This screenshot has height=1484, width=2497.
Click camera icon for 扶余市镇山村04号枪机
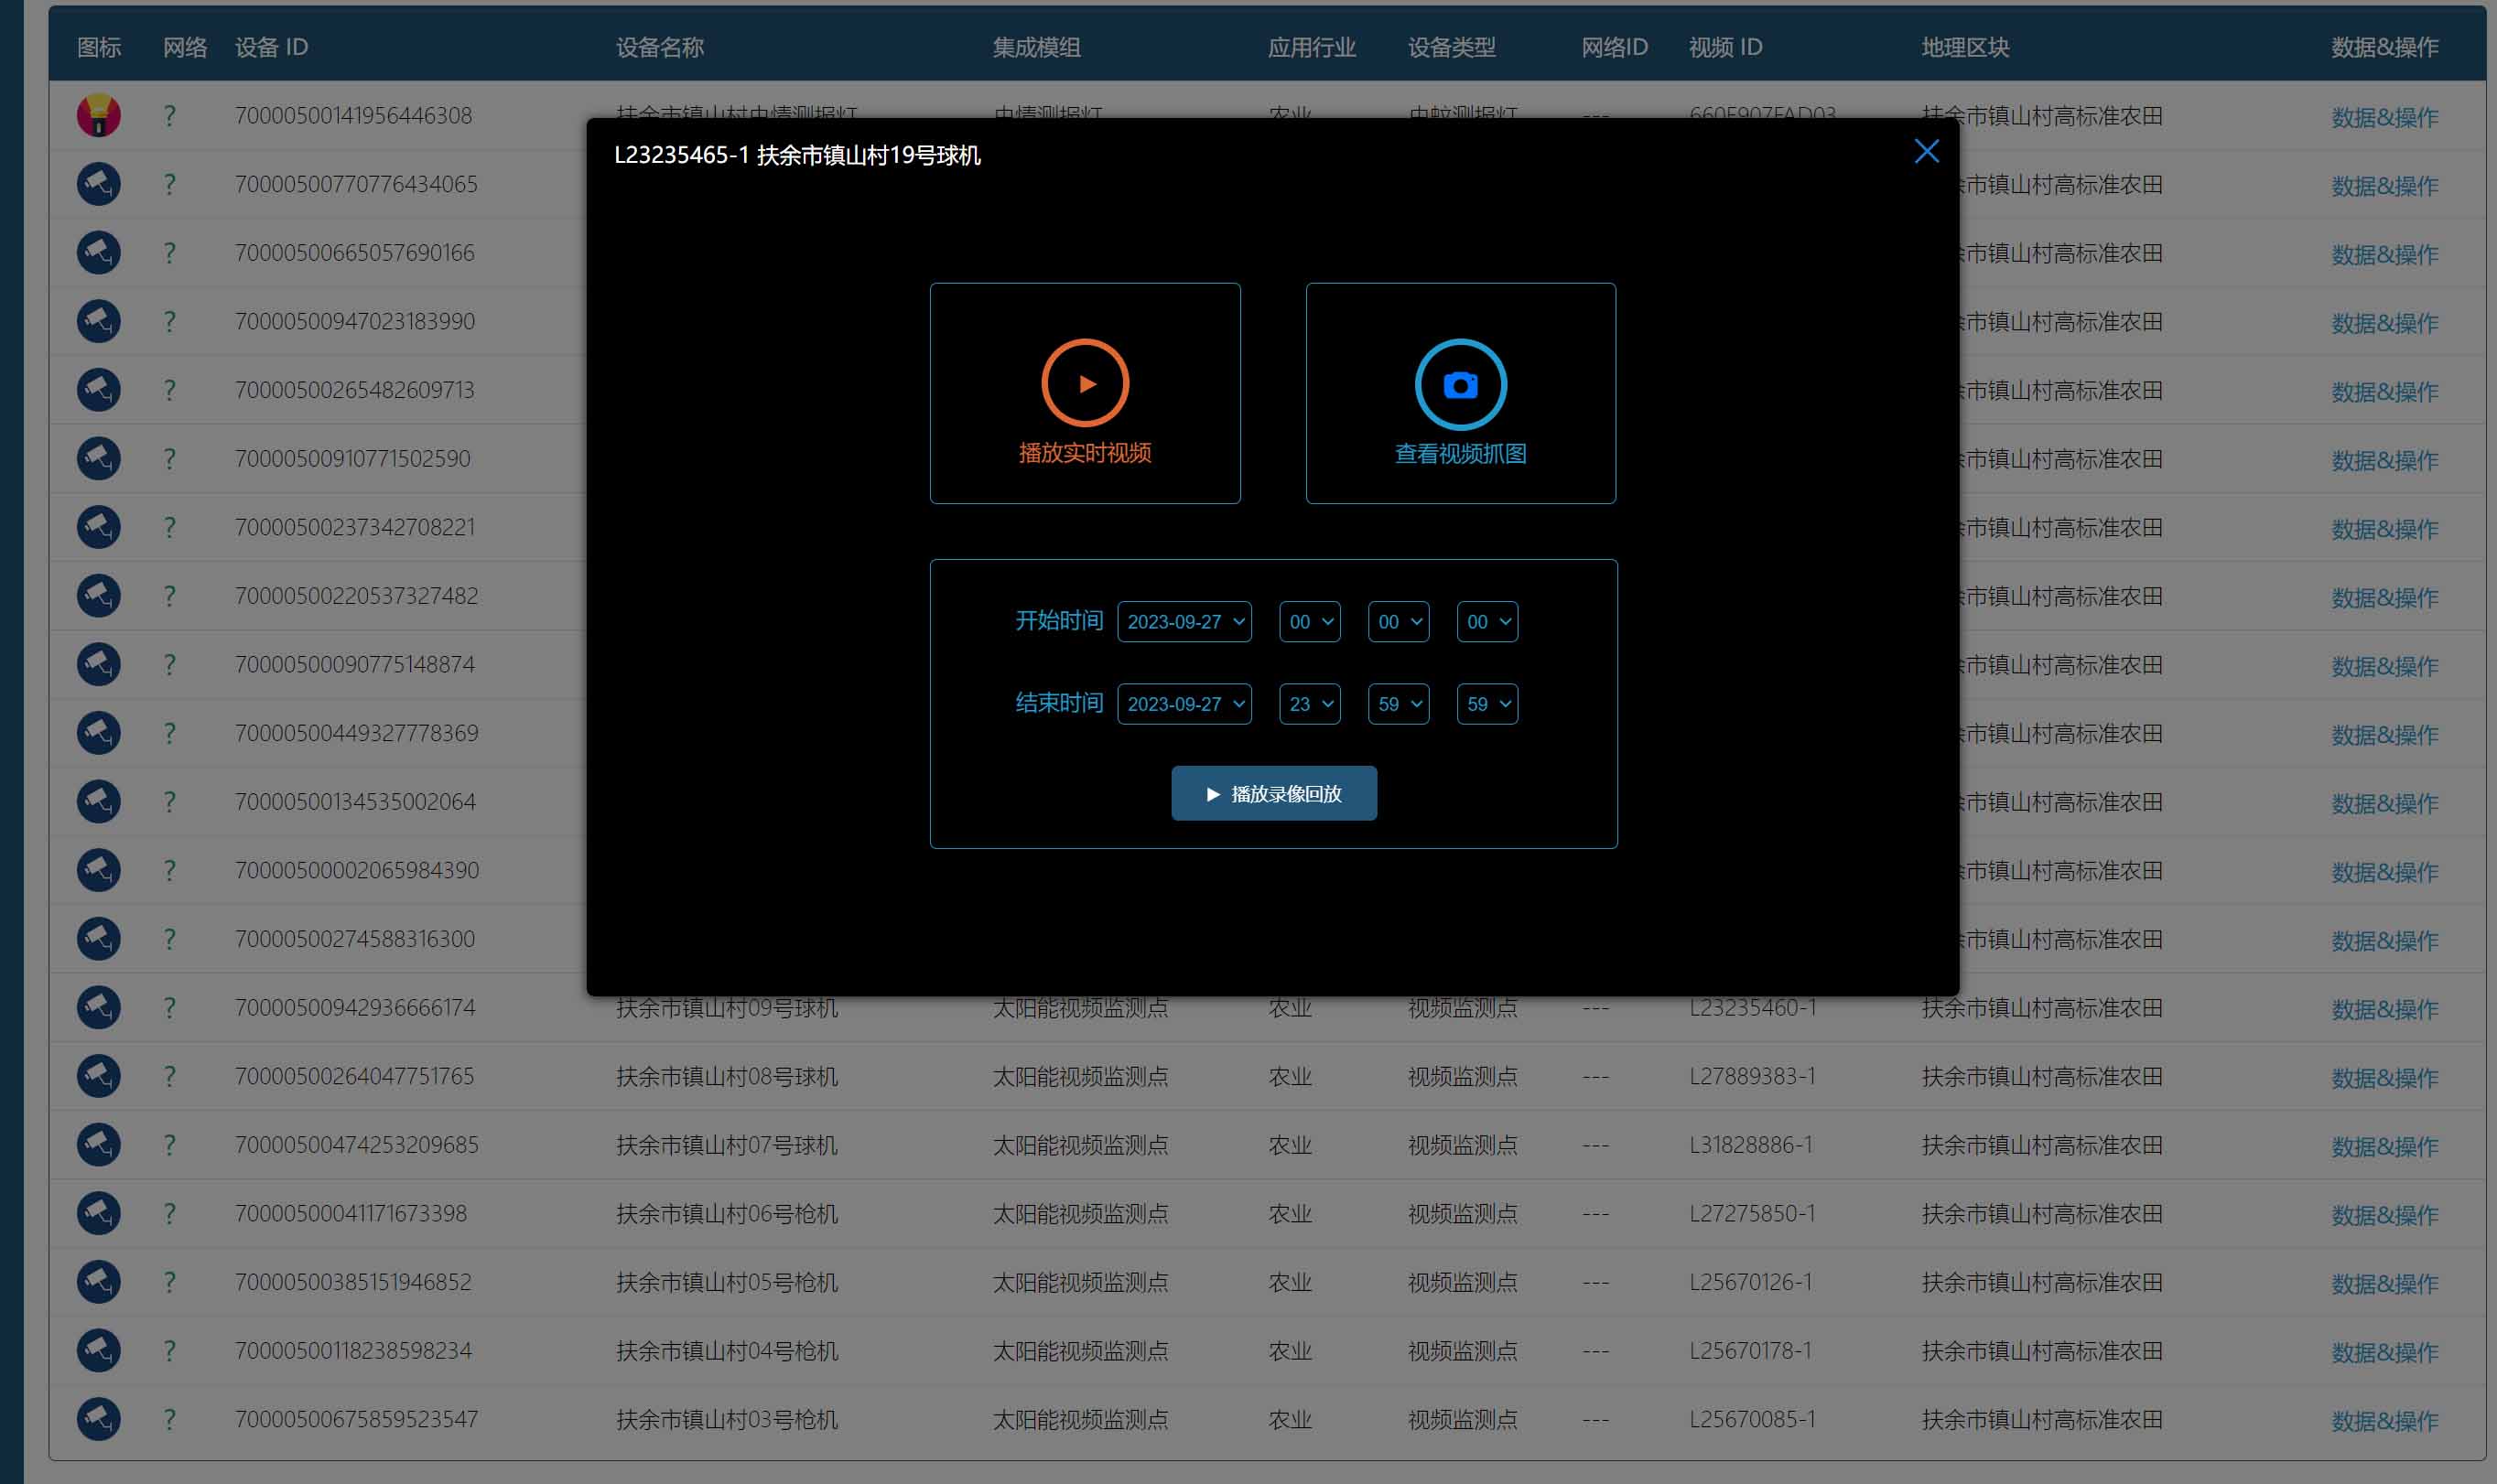(98, 1350)
